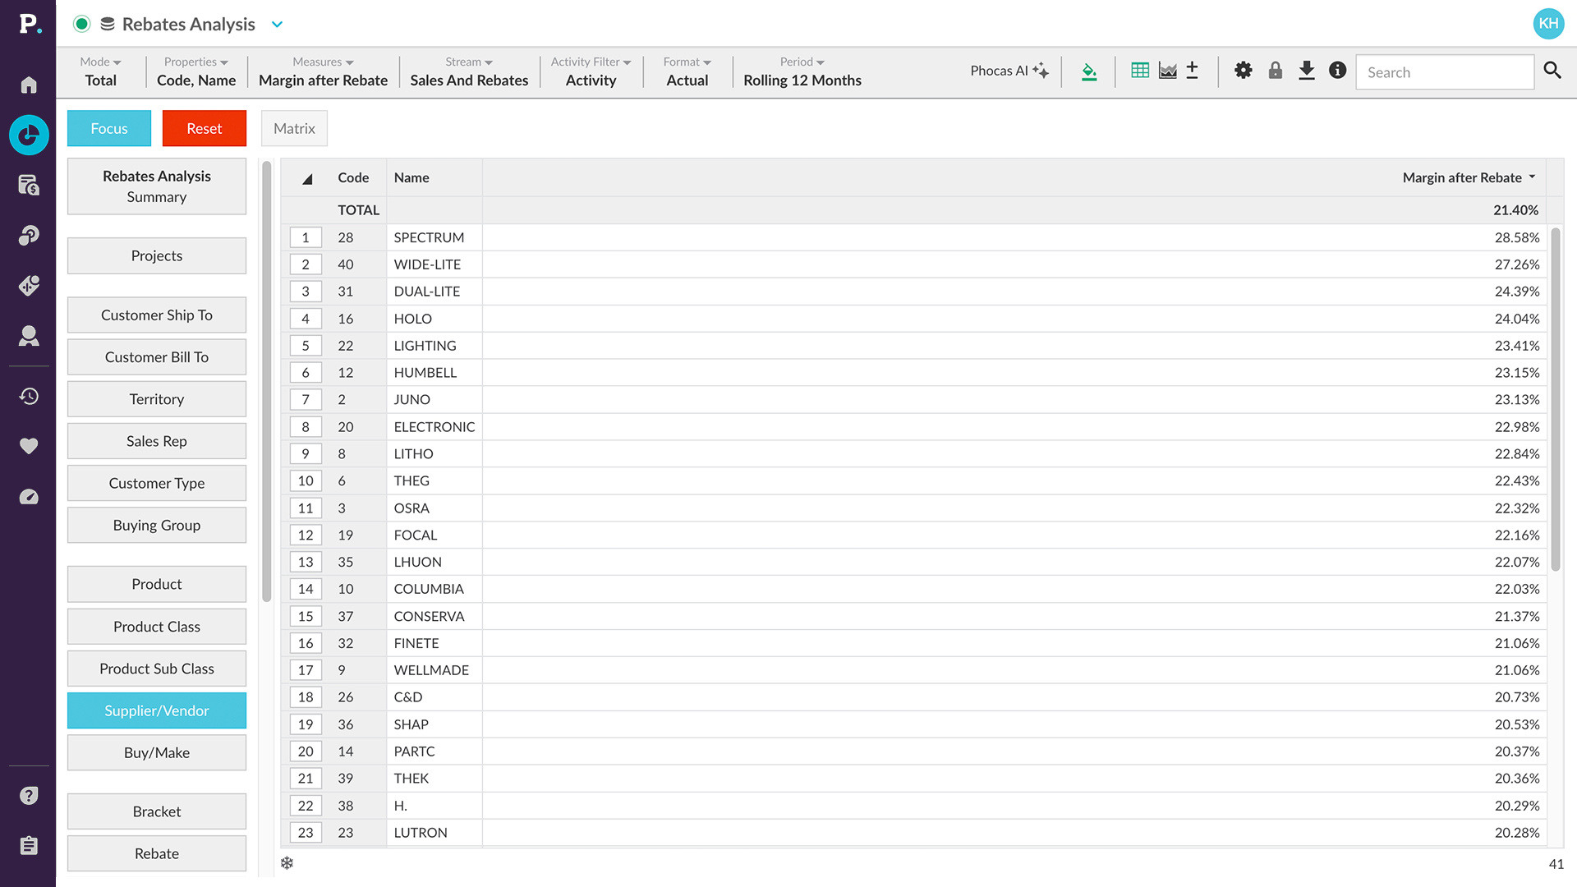Select row 5 checkbox for LIGHTING
This screenshot has width=1577, height=887.
click(x=305, y=346)
